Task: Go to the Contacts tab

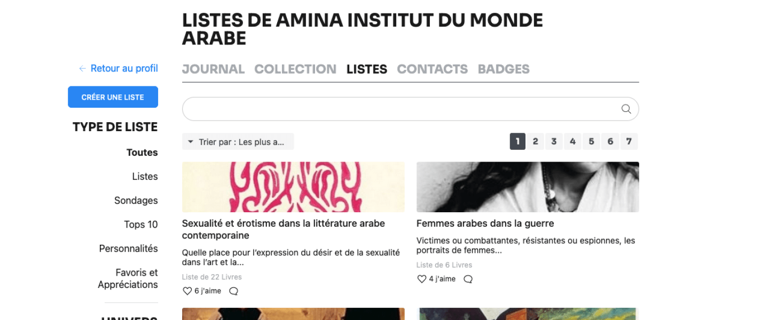Action: click(432, 69)
